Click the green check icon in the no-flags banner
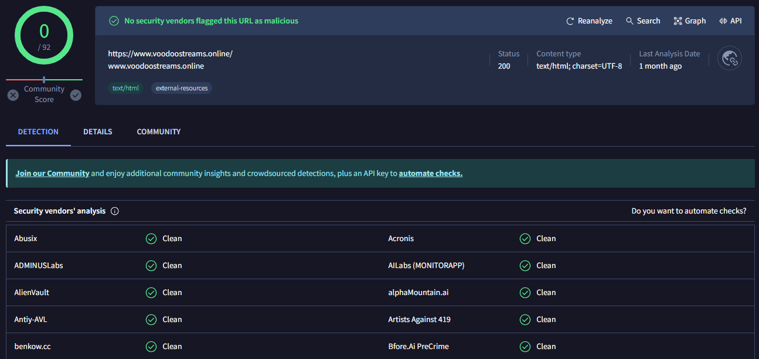The image size is (759, 359). pyautogui.click(x=114, y=21)
